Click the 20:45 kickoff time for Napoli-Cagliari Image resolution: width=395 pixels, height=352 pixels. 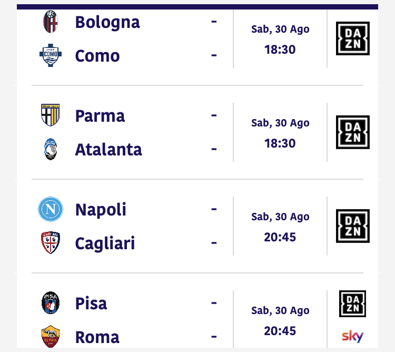[280, 237]
